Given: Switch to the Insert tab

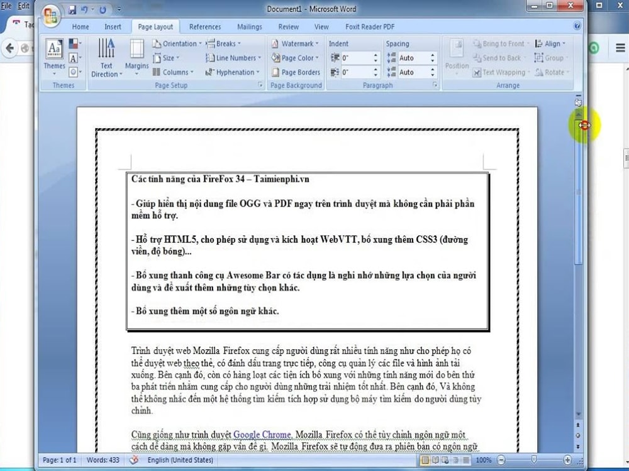Looking at the screenshot, I should 113,27.
